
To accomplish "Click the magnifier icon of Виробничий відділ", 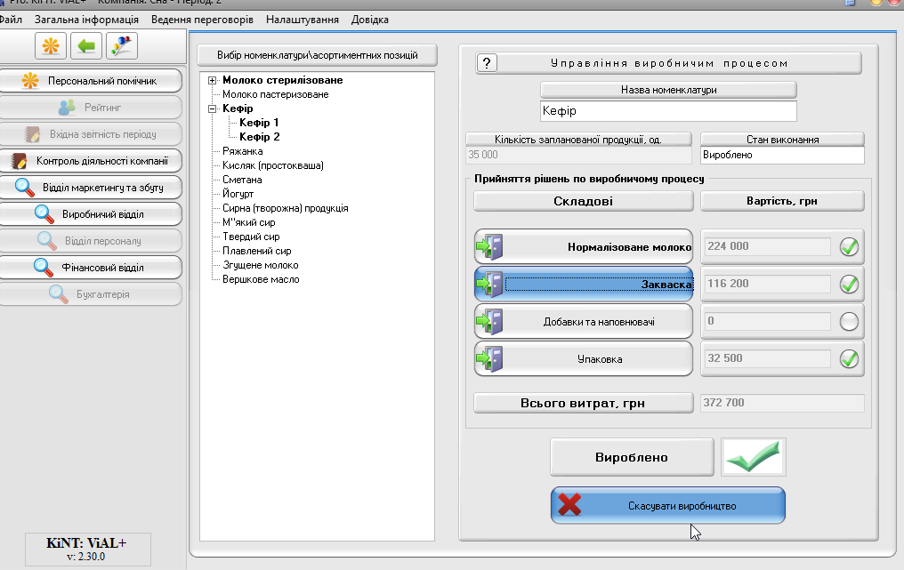I will point(44,213).
